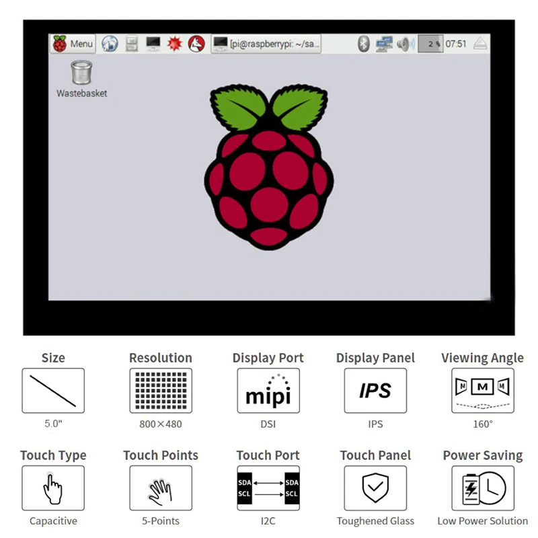Select the pi@raspberrypi terminal taskbar window
Screen dimensions: 538x538
(266, 44)
